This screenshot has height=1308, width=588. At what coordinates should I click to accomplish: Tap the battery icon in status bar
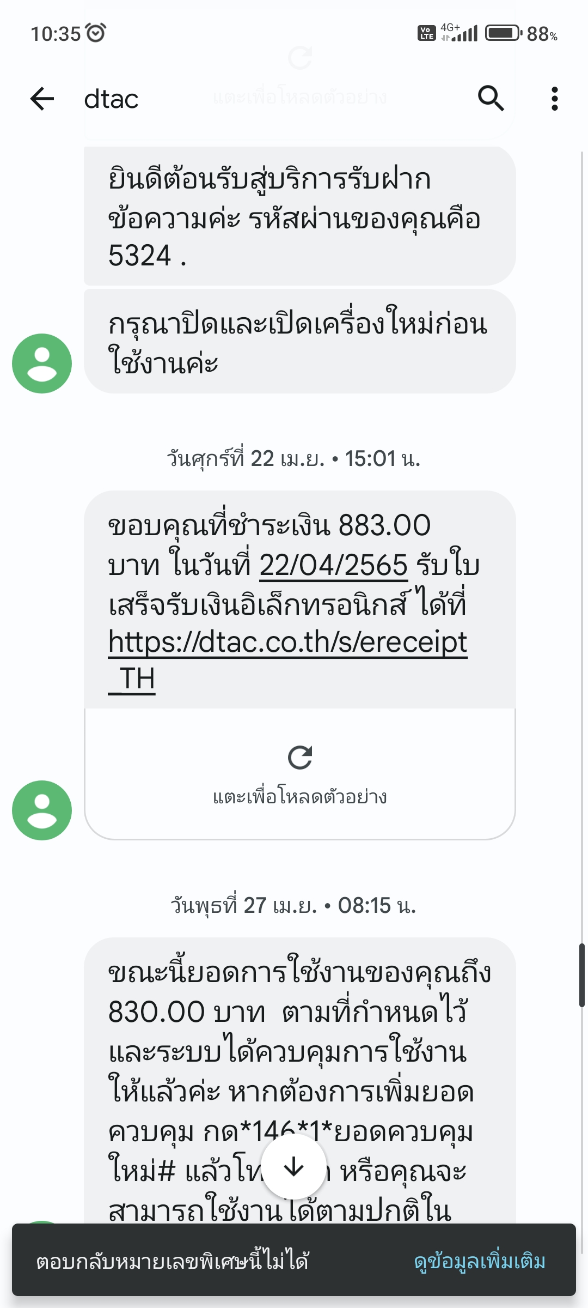tap(503, 33)
